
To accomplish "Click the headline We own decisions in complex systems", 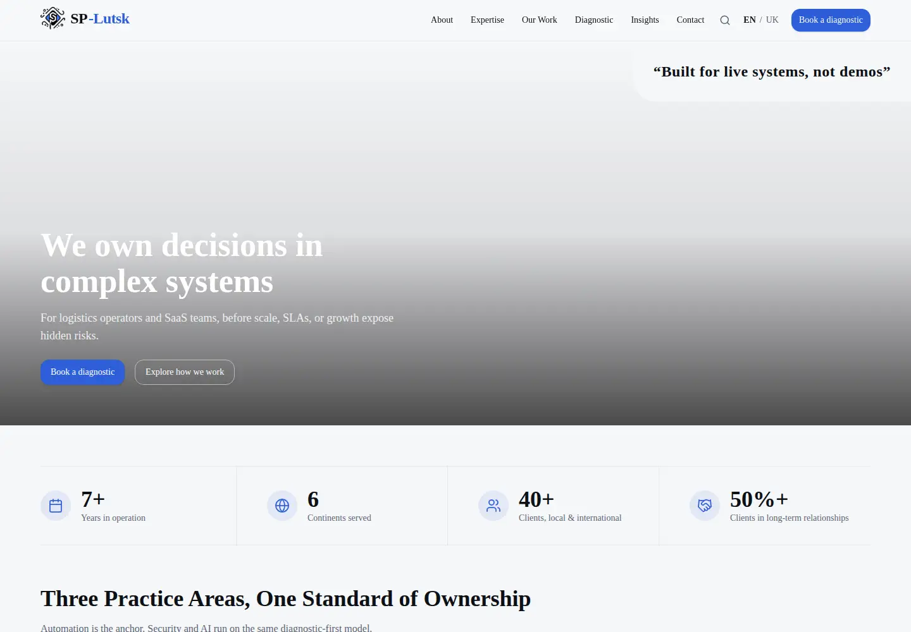I will [182, 264].
